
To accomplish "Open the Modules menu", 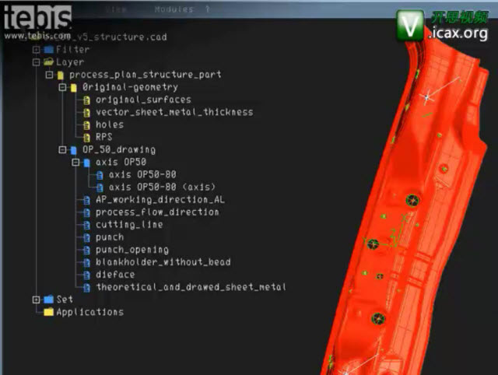I will [x=174, y=9].
